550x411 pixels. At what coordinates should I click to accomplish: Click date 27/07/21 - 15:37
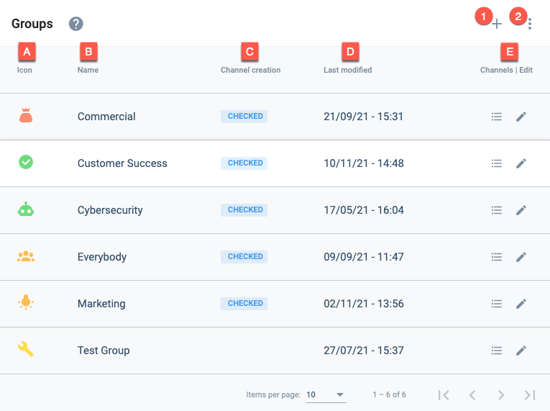point(364,351)
